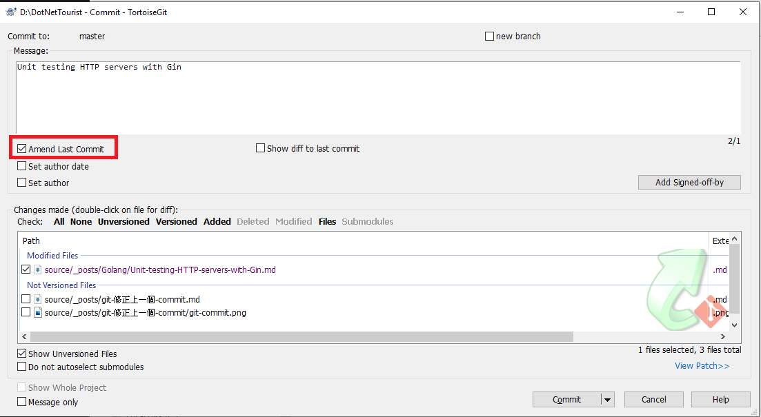The image size is (761, 417).
Task: Uncheck the Unit-testing-HTTP-servers-with-Gin.md file
Action: point(26,269)
